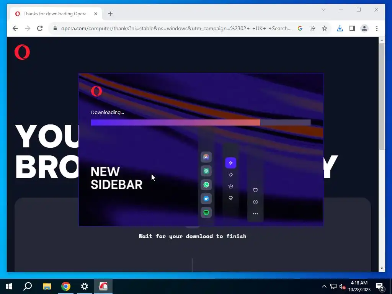392x294 pixels.
Task: Click 'Wait for your download to finish' text
Action: pos(193,236)
